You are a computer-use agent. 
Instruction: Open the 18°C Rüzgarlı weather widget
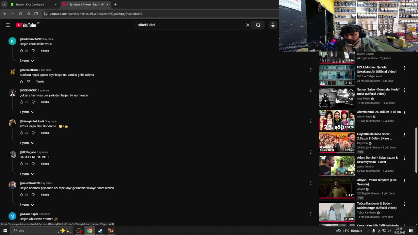point(349,231)
